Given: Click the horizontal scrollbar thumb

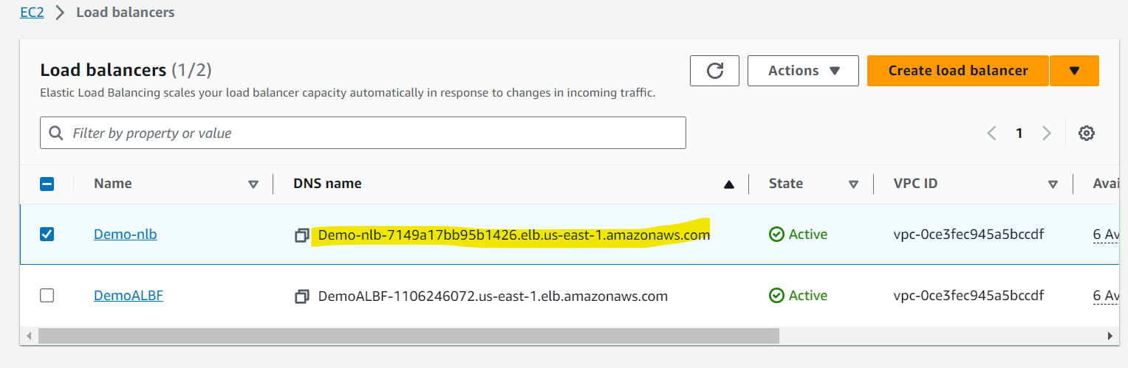Looking at the screenshot, I should tap(409, 336).
